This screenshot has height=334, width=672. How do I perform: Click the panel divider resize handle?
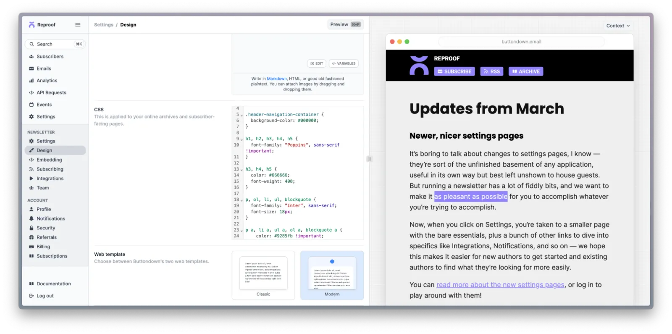(369, 159)
